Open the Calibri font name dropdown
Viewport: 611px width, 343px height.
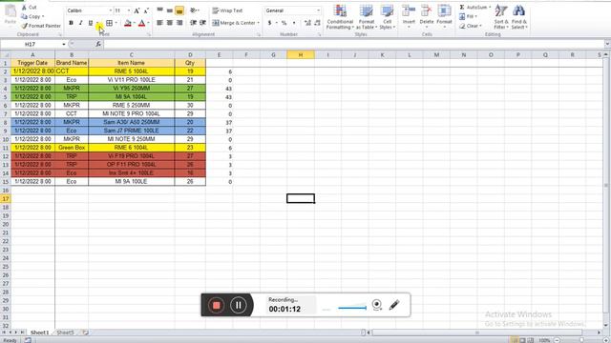(111, 10)
